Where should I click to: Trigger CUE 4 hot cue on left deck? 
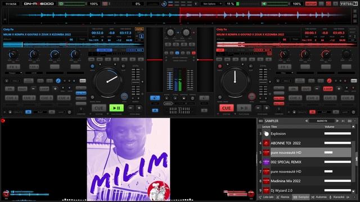(x=64, y=98)
